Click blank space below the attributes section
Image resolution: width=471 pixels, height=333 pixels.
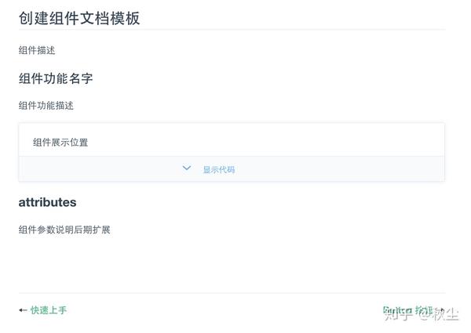(232, 264)
